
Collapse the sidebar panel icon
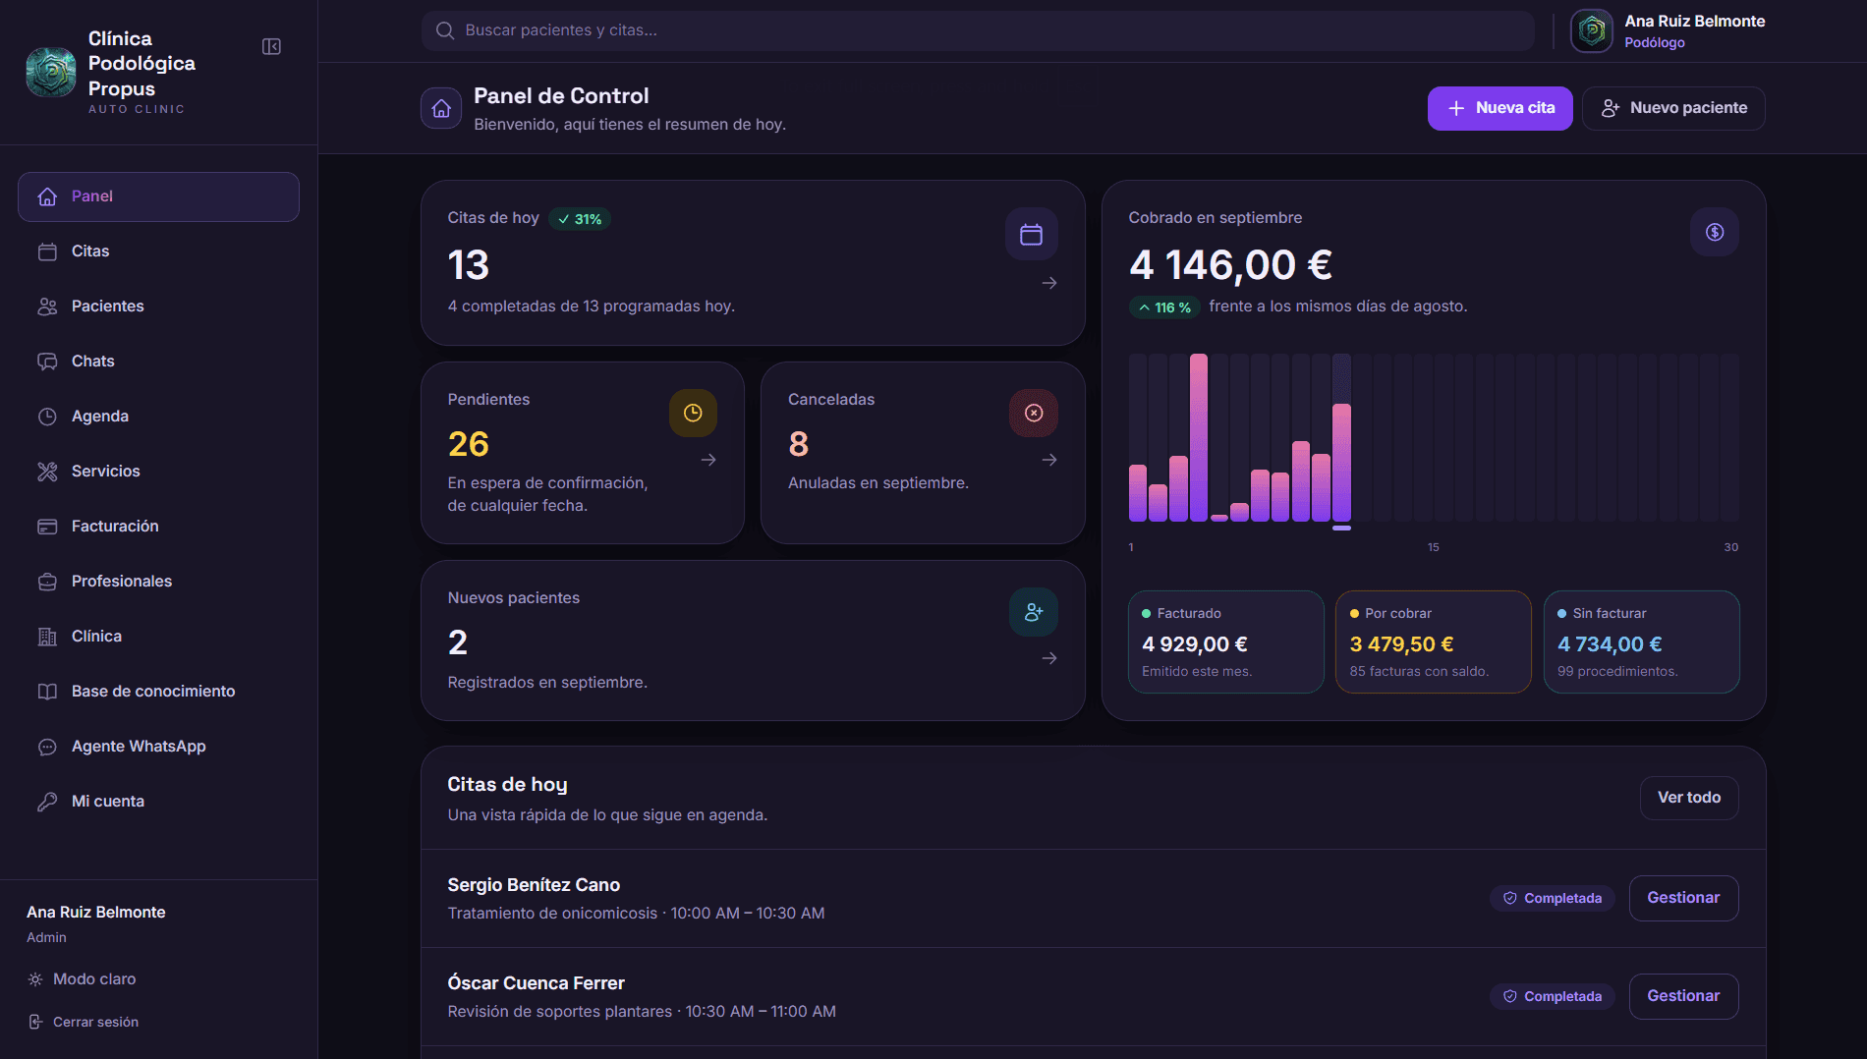[271, 47]
